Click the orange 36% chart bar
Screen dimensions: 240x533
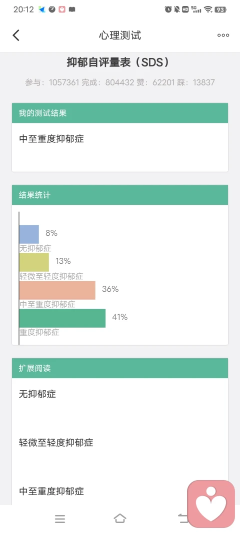[x=57, y=290]
